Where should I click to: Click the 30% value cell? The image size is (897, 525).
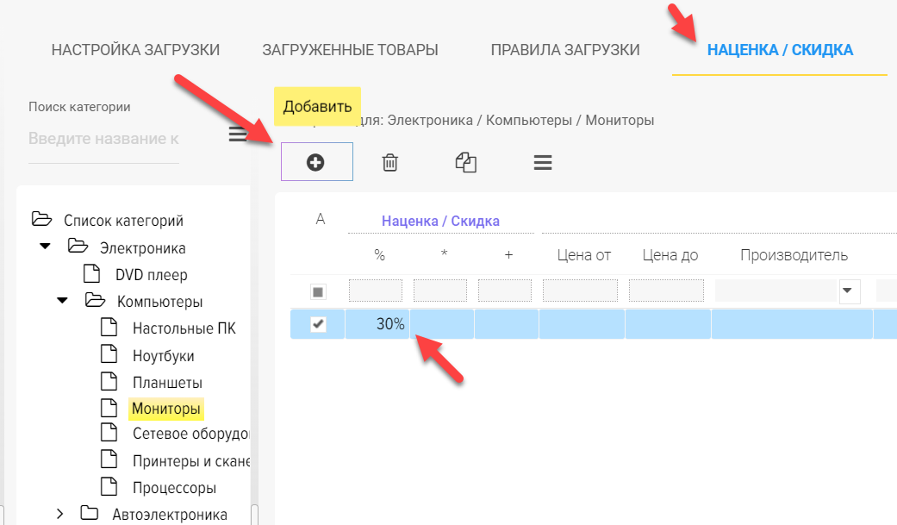click(x=377, y=324)
